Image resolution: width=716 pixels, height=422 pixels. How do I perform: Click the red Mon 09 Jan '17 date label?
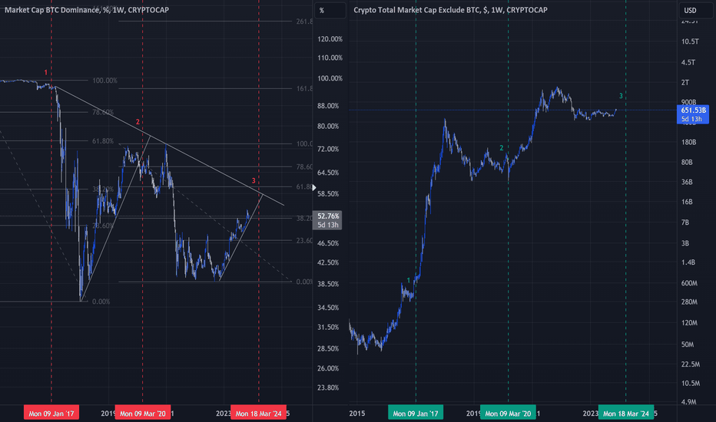tap(51, 413)
